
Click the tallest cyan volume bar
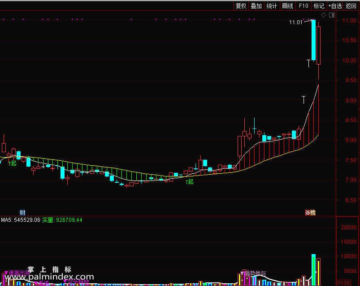point(313,270)
